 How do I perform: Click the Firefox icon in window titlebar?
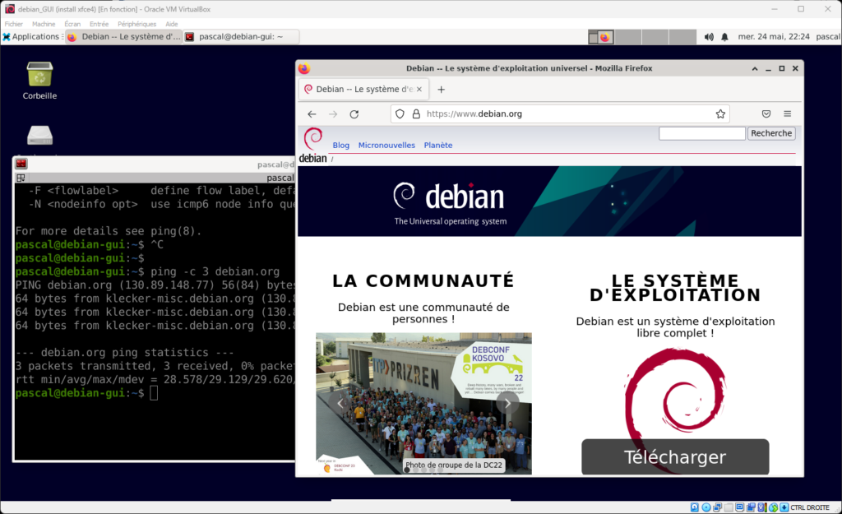click(304, 69)
